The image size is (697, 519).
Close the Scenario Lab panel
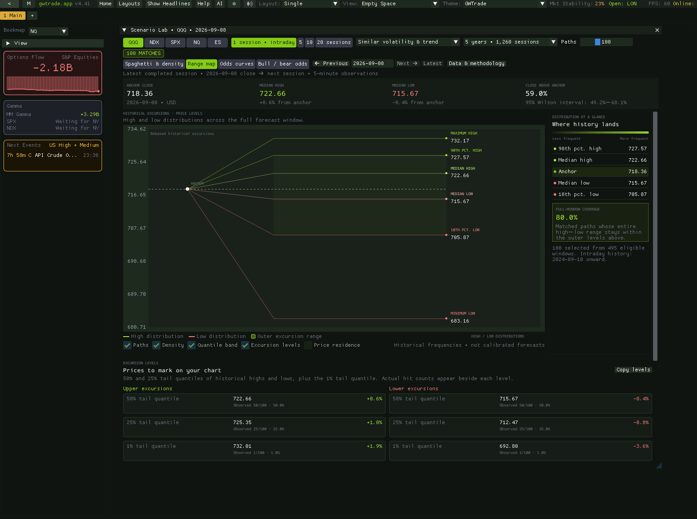click(x=657, y=30)
